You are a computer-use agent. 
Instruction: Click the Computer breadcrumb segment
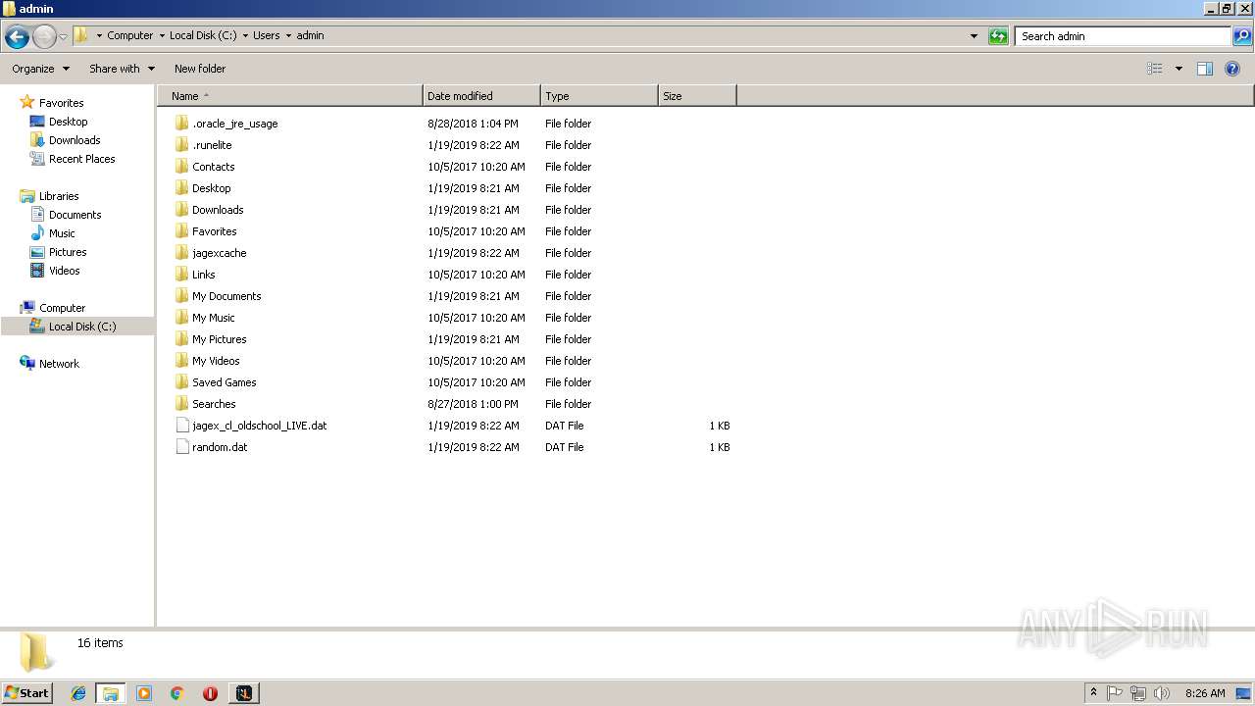[129, 35]
